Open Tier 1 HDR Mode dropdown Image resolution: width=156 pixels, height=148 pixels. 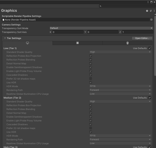pos(120,86)
